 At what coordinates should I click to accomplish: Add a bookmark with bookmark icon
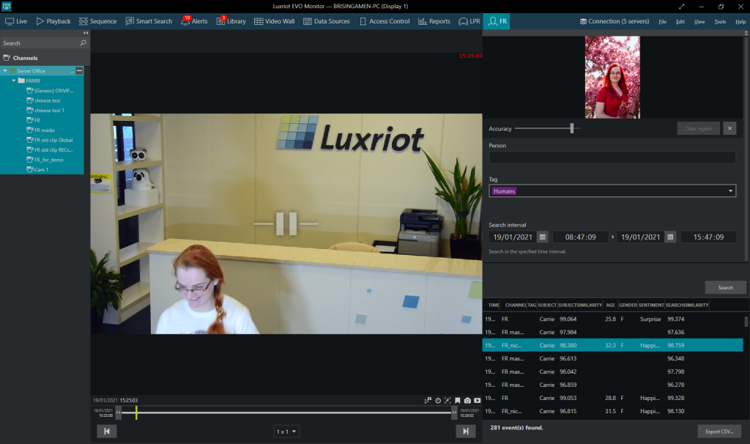457,401
